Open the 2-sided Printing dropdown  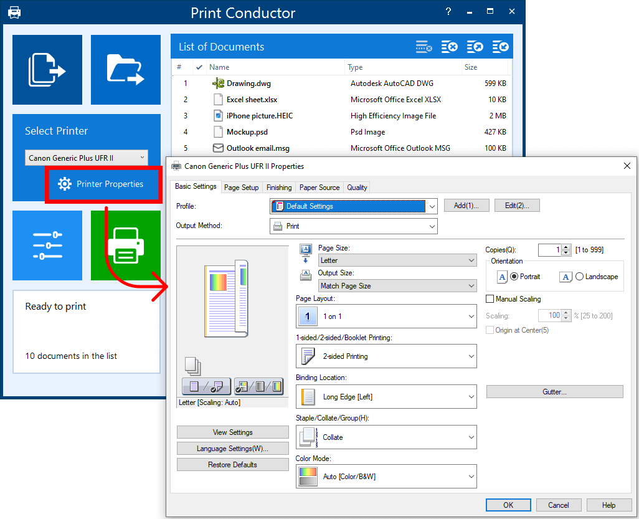click(386, 356)
